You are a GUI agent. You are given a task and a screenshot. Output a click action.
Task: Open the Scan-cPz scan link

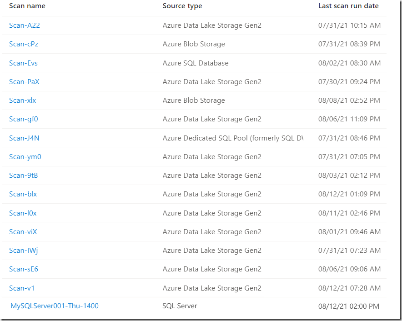point(25,44)
